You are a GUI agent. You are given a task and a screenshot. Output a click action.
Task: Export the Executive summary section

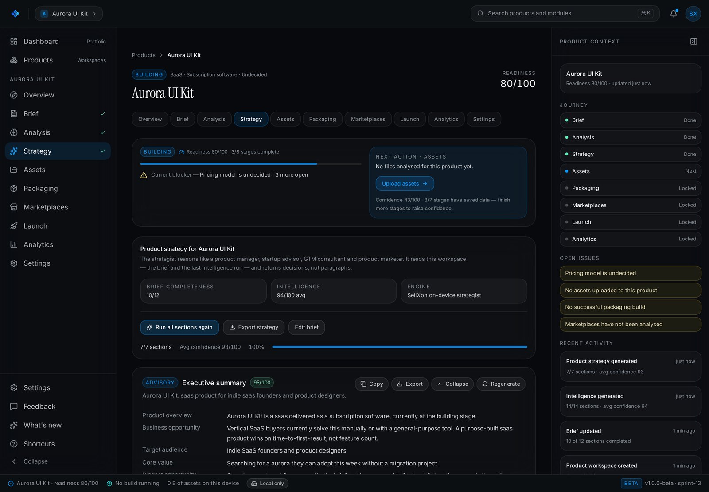(x=409, y=384)
